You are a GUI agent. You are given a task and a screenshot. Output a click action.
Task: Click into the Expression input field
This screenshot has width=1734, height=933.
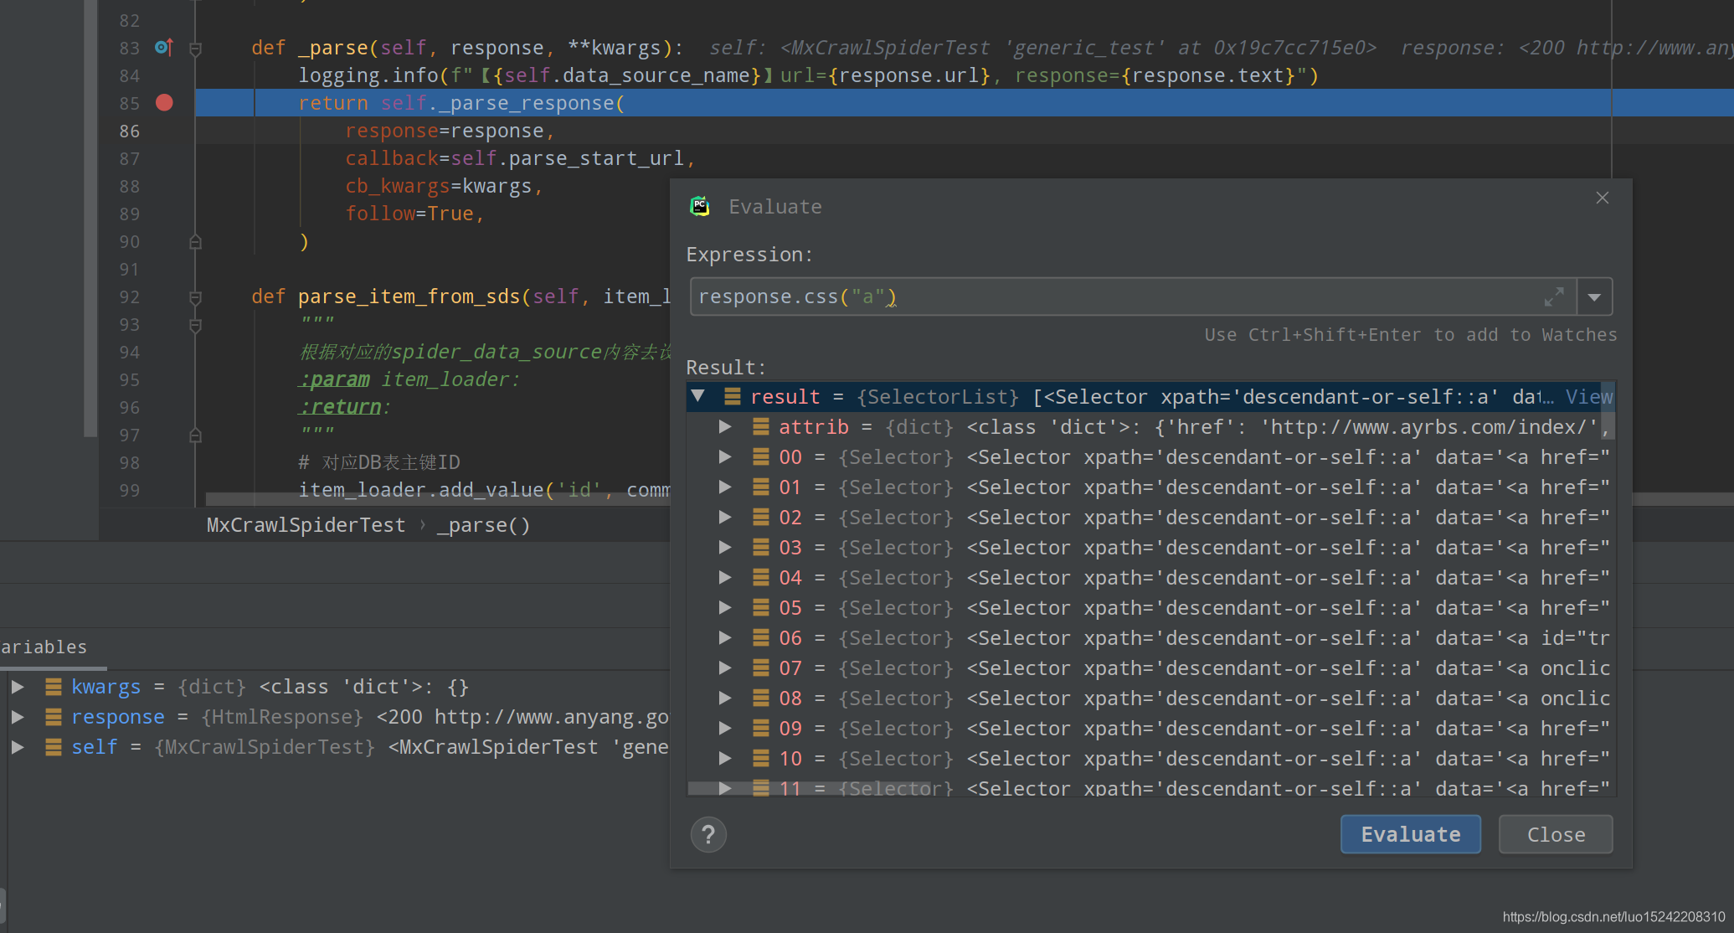point(1133,296)
